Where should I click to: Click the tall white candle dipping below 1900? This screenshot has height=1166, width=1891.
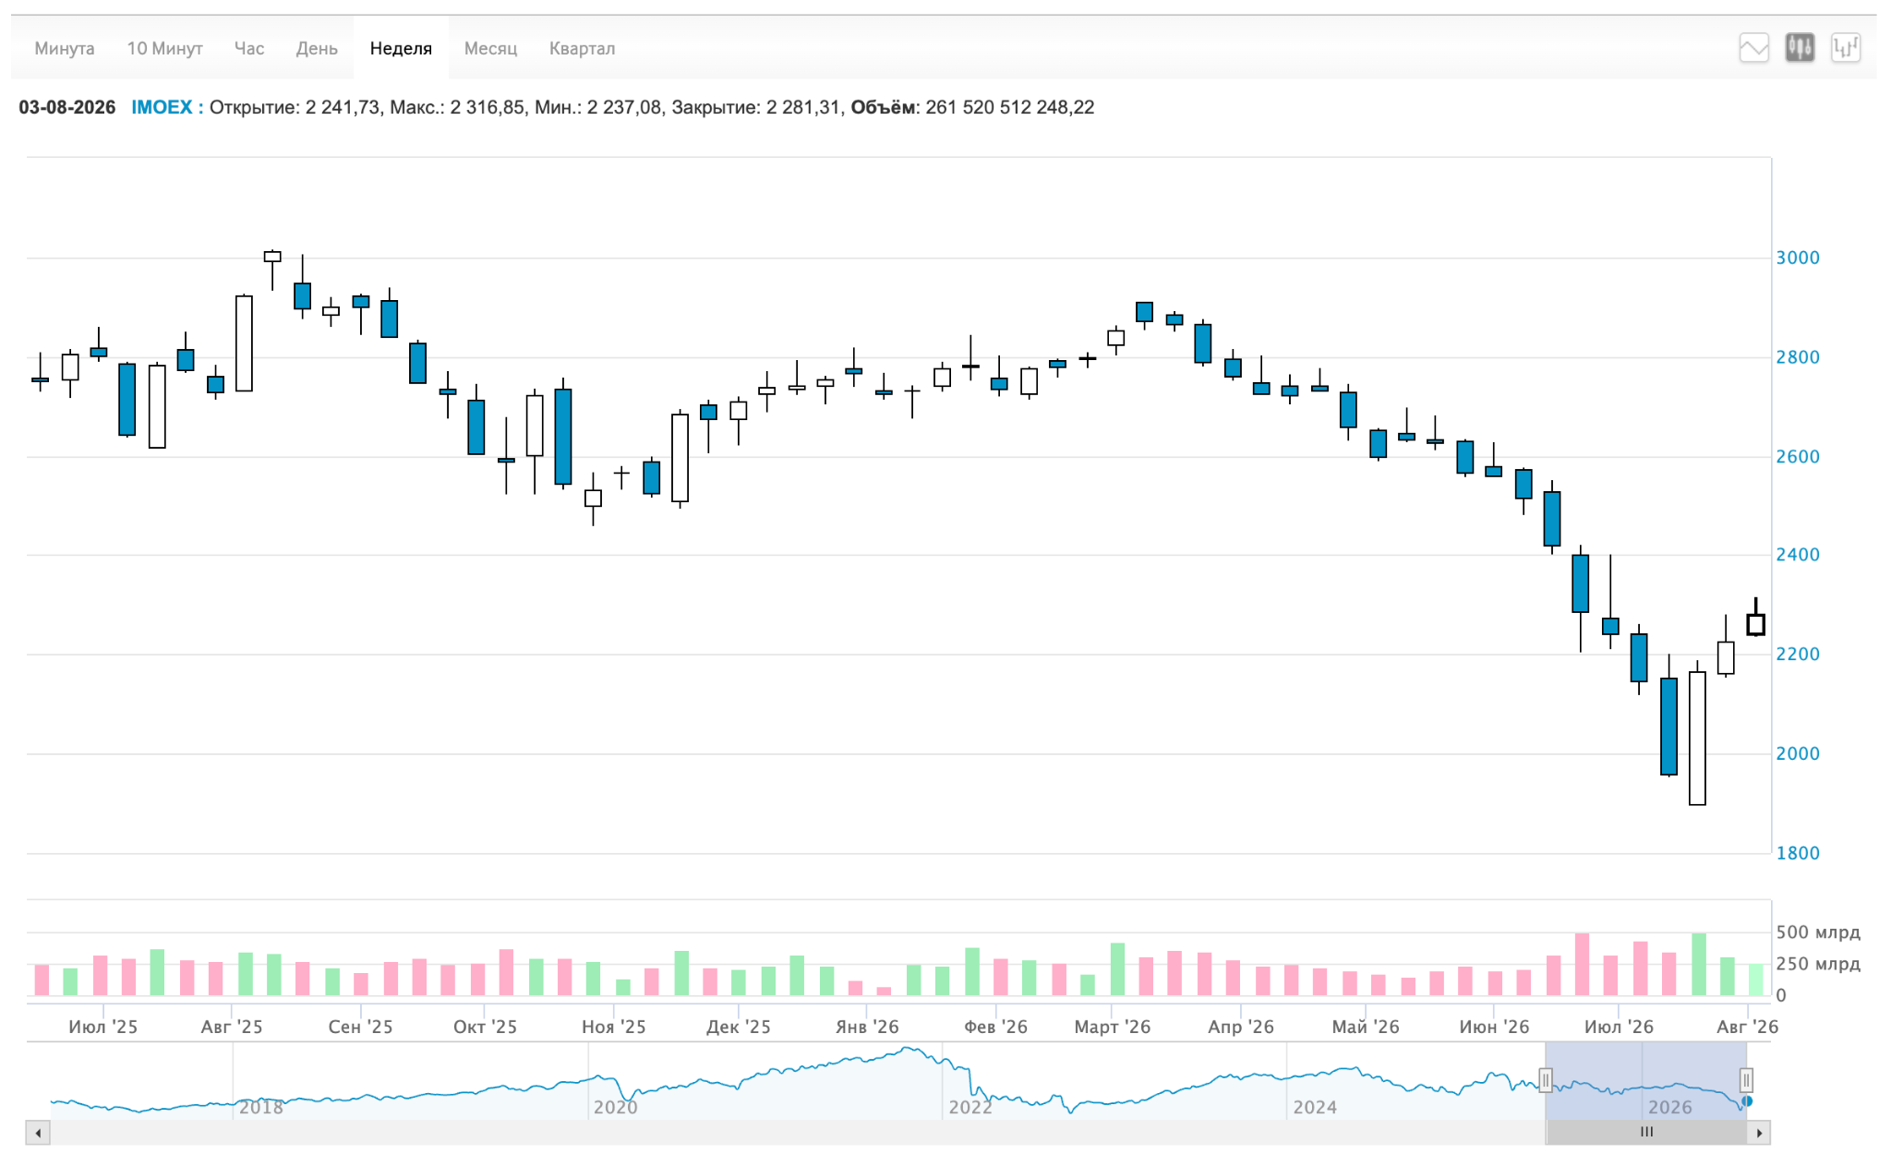[1697, 738]
